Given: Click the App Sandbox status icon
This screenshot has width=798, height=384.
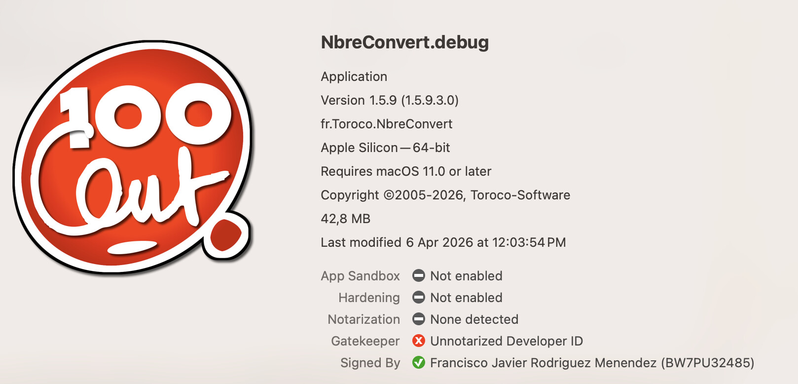Looking at the screenshot, I should click(419, 276).
